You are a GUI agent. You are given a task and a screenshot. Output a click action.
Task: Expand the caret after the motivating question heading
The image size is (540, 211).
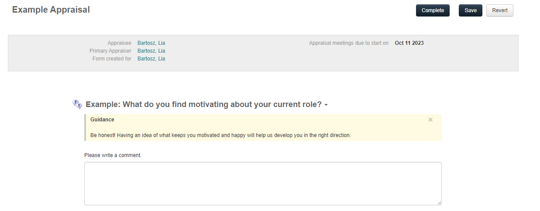pyautogui.click(x=326, y=105)
